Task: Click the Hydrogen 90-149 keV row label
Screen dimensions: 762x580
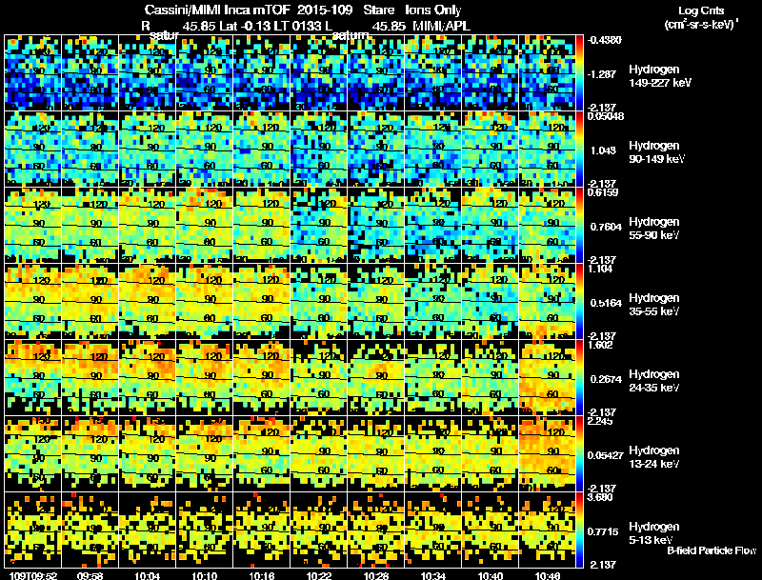Action: [x=656, y=152]
